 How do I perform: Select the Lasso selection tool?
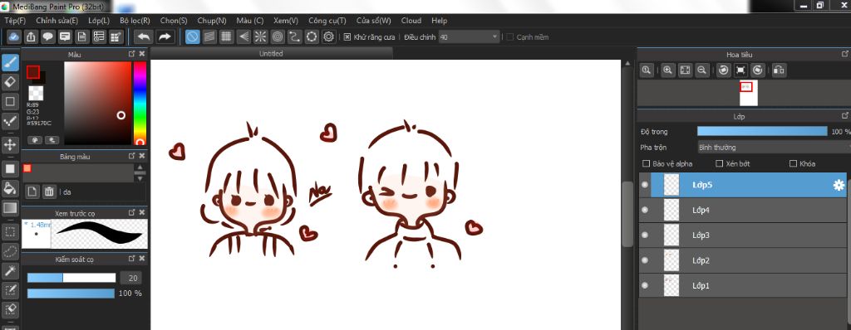10,251
